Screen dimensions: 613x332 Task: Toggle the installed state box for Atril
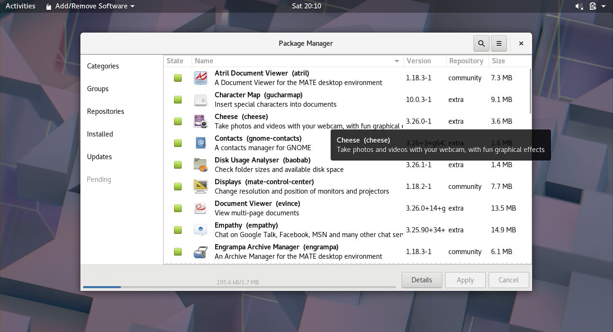point(178,78)
